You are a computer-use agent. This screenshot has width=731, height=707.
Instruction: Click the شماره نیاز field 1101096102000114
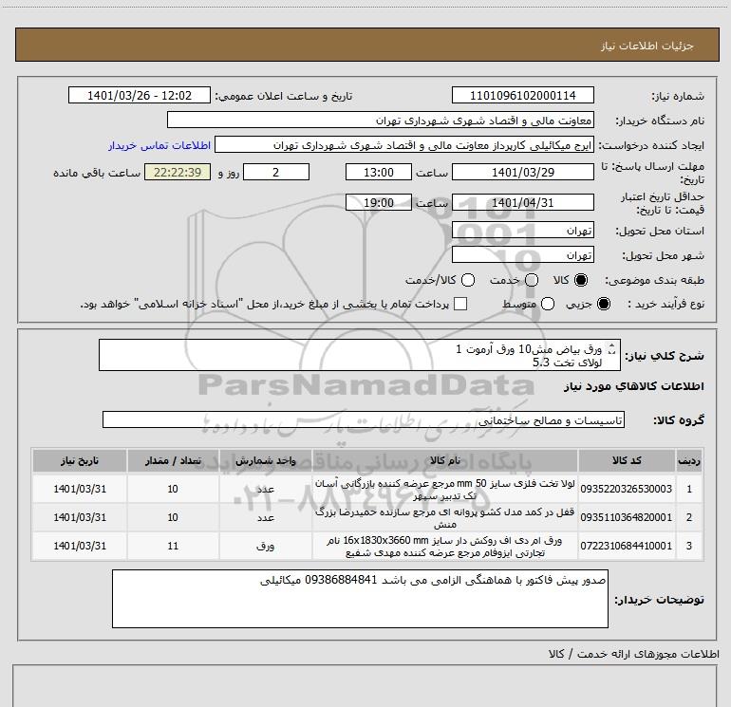[x=522, y=96]
